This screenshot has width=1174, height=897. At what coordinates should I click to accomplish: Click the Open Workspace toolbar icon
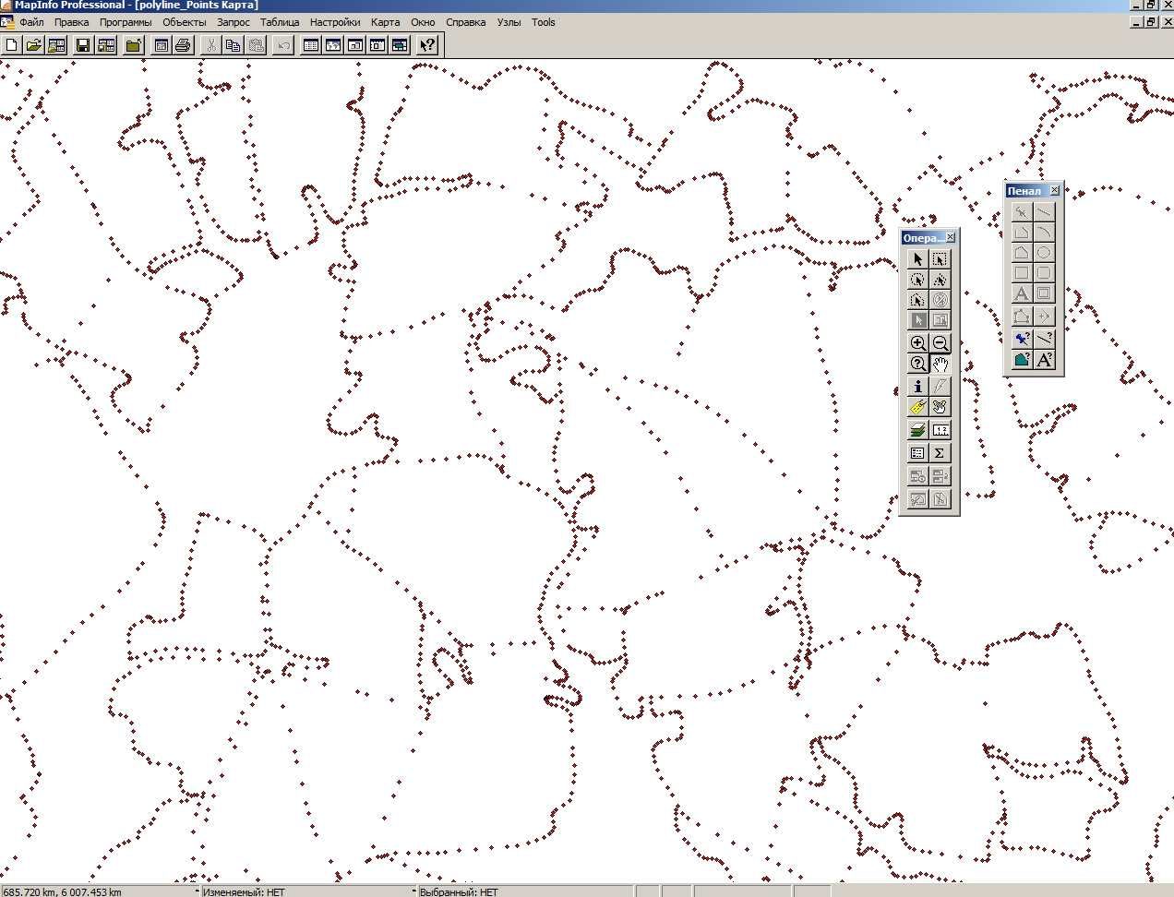pos(56,44)
